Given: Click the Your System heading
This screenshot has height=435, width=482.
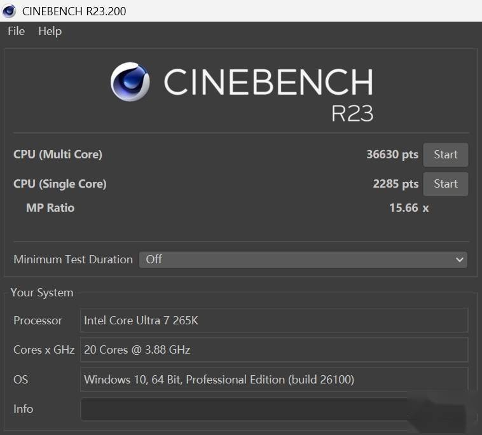Looking at the screenshot, I should click(42, 293).
